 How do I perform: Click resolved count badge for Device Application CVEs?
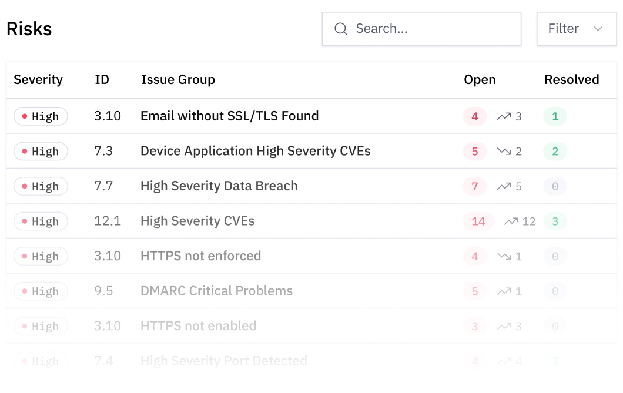coord(555,152)
